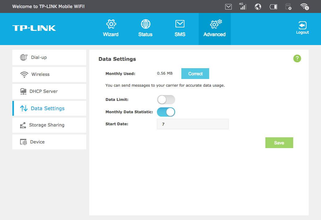Click the globe internet status icon

tap(258, 7)
